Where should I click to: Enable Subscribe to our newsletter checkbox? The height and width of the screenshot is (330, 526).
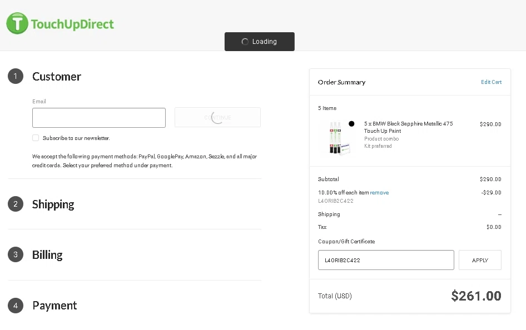pos(36,138)
